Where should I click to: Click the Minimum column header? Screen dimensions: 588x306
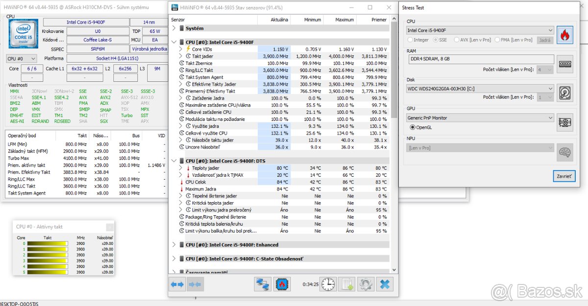pos(307,20)
